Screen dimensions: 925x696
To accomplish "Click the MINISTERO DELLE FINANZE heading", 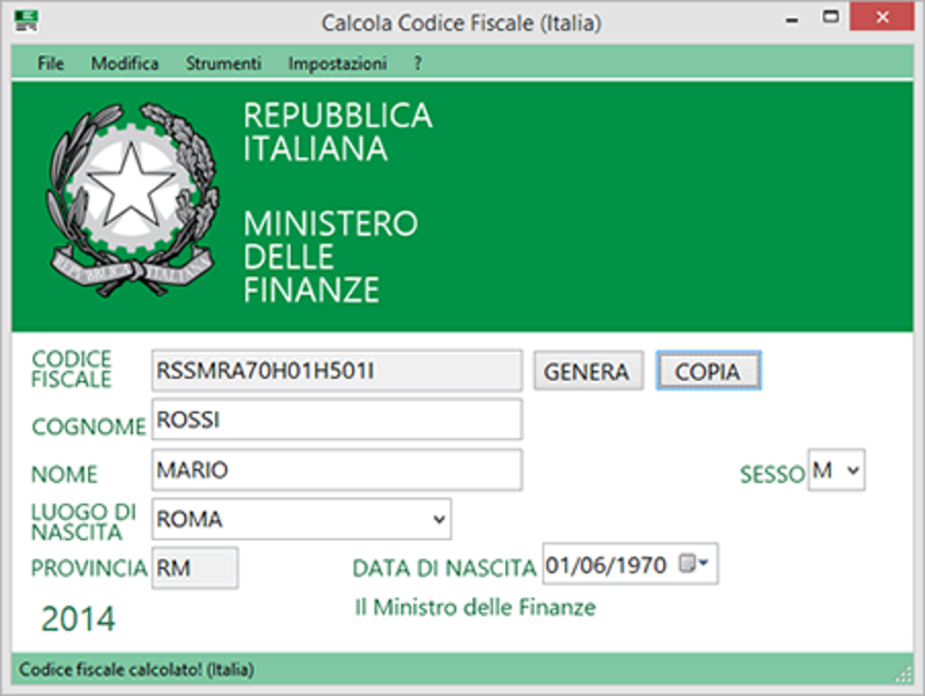I will [x=330, y=257].
